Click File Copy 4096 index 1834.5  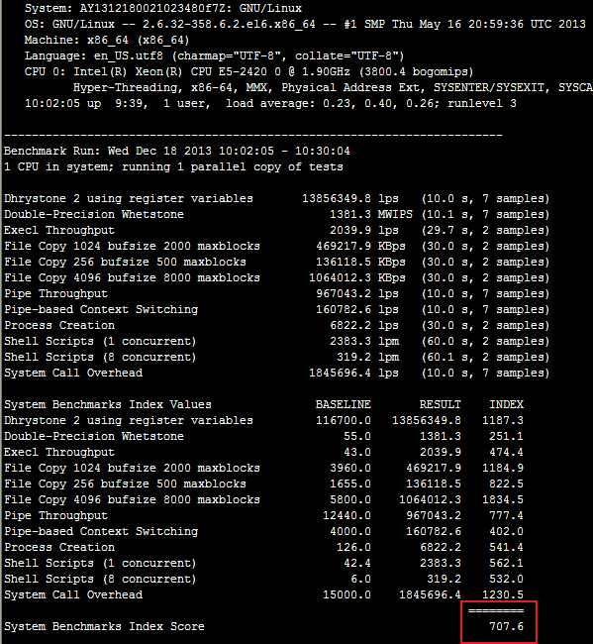pos(503,499)
